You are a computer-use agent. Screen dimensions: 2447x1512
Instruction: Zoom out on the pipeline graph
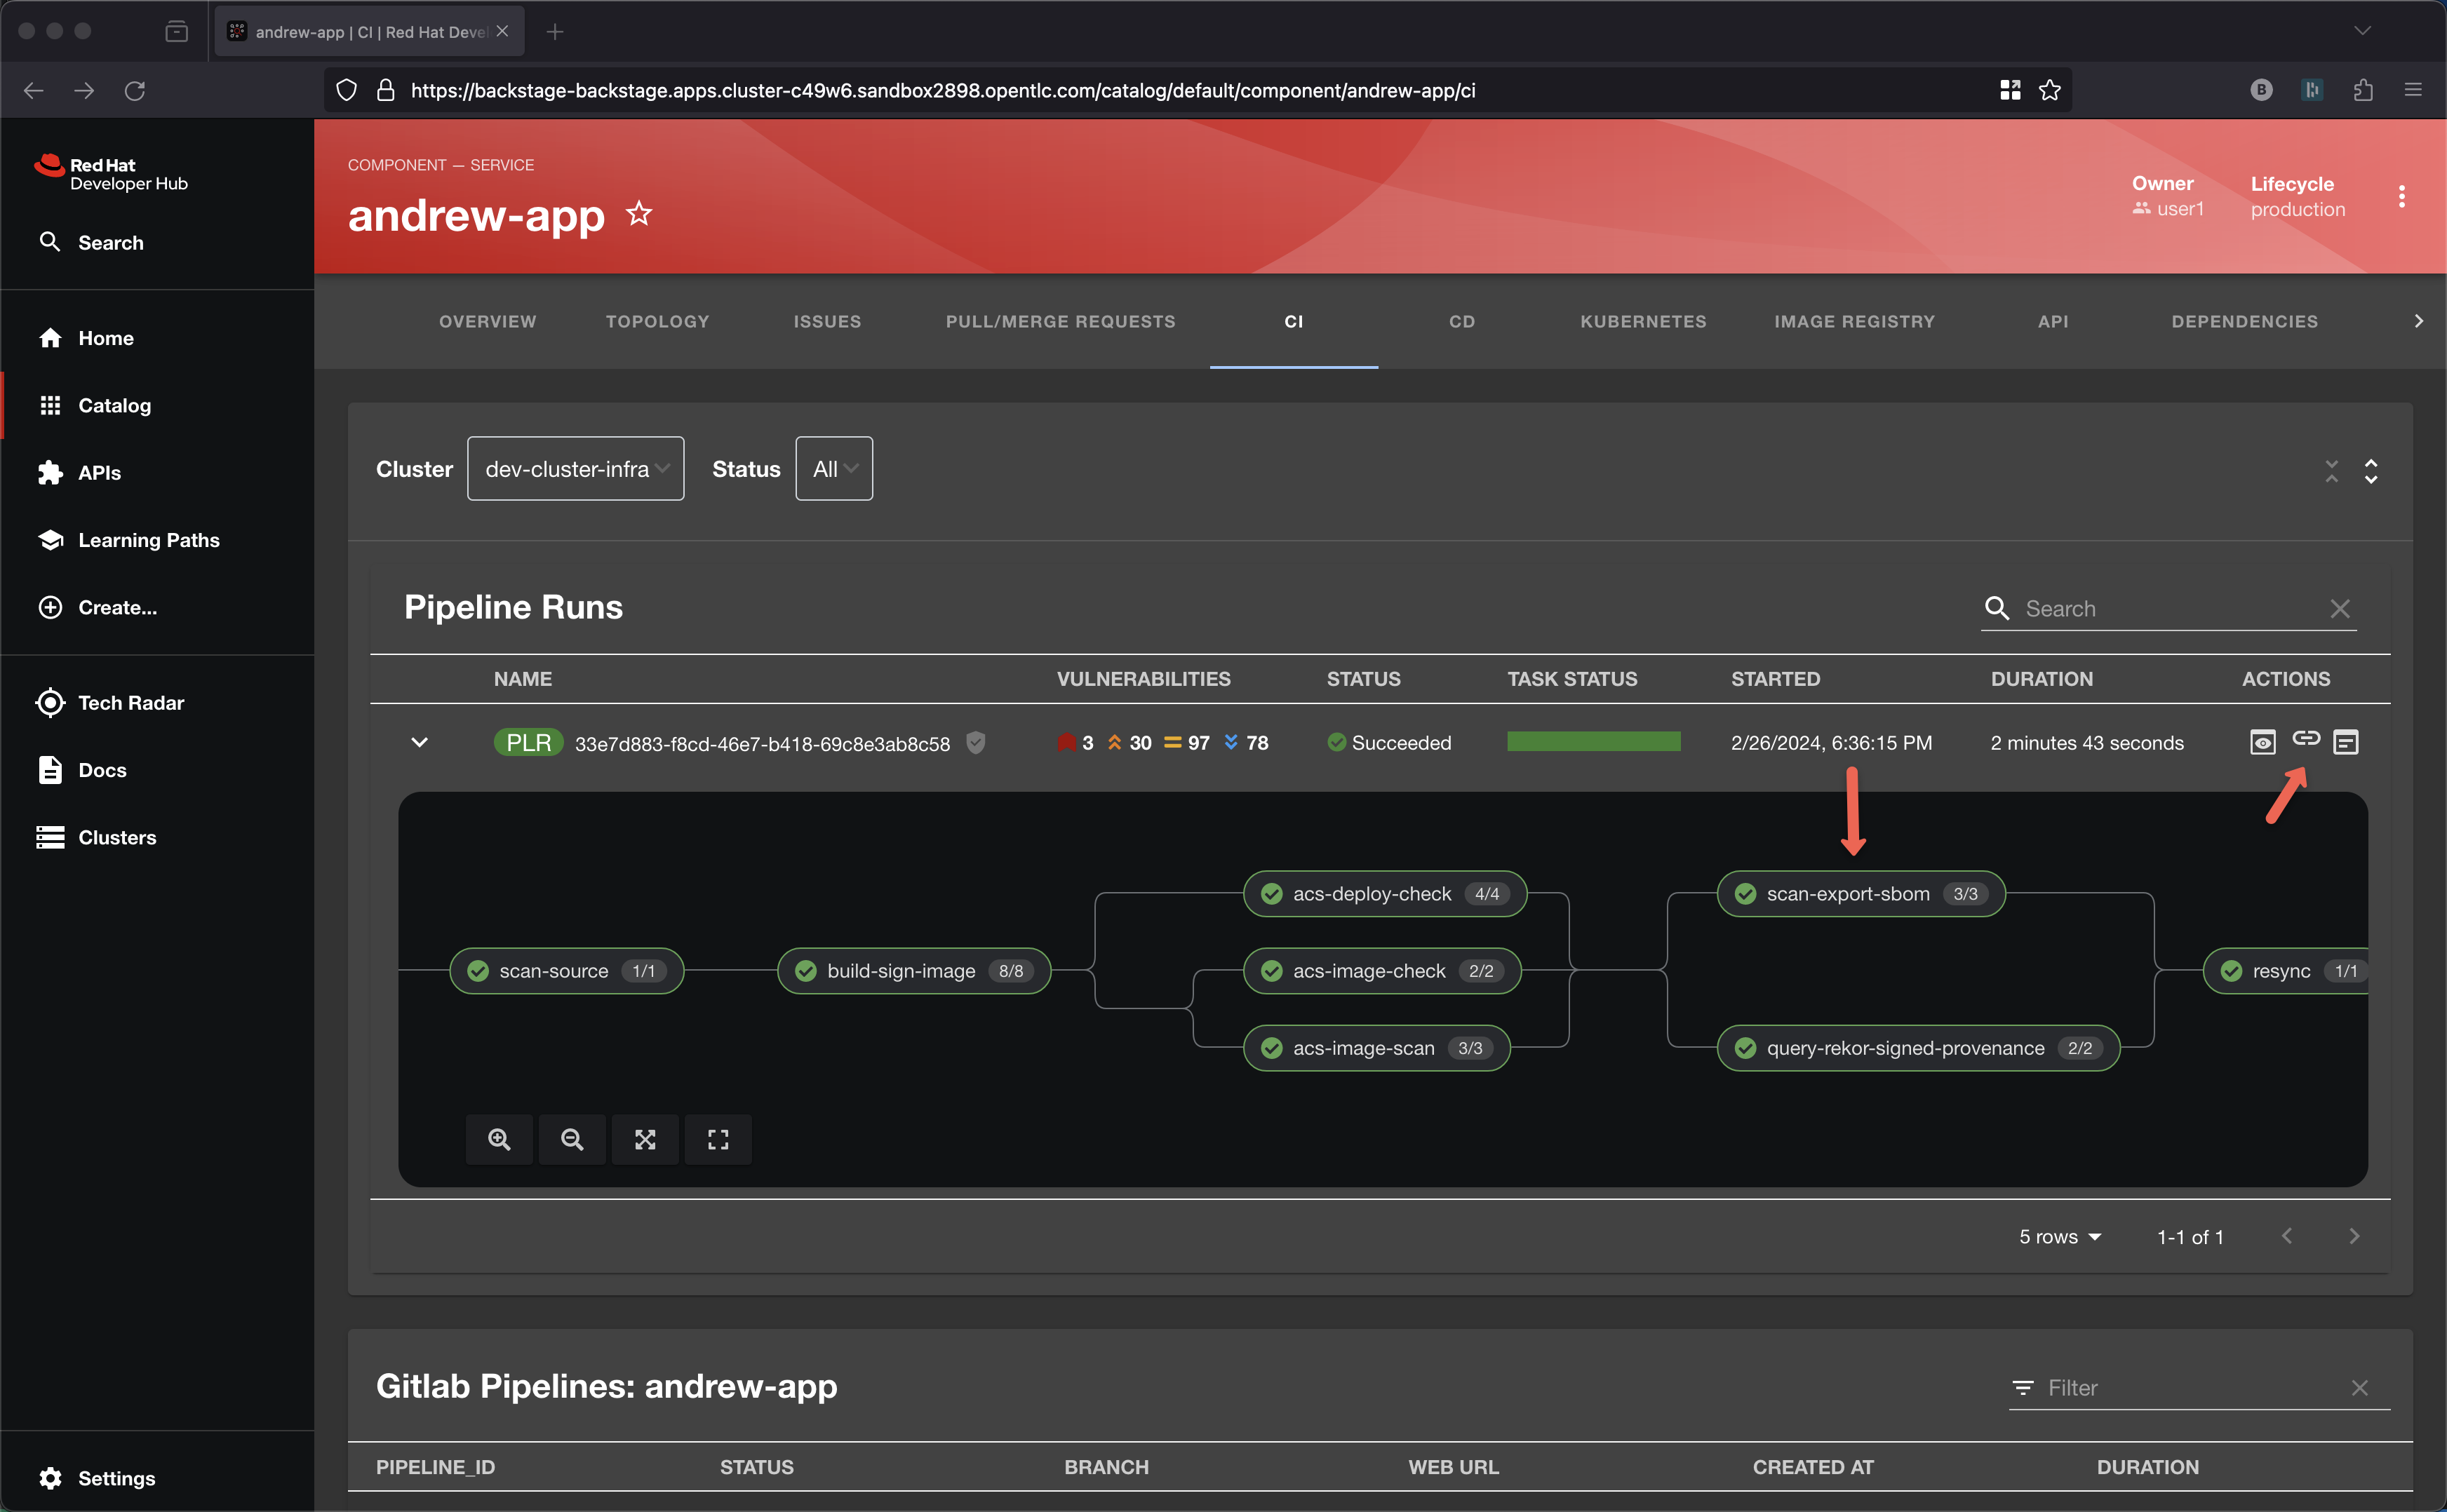571,1139
